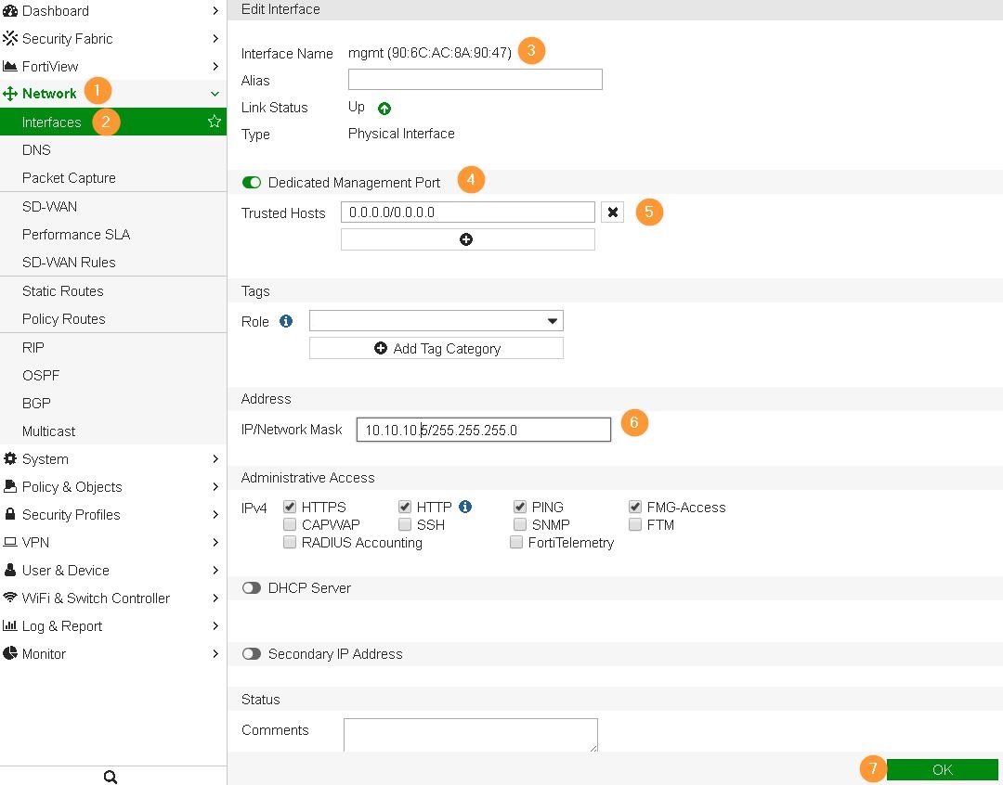Viewport: 1003px width, 785px height.
Task: Click the Alias input field
Action: [x=475, y=79]
